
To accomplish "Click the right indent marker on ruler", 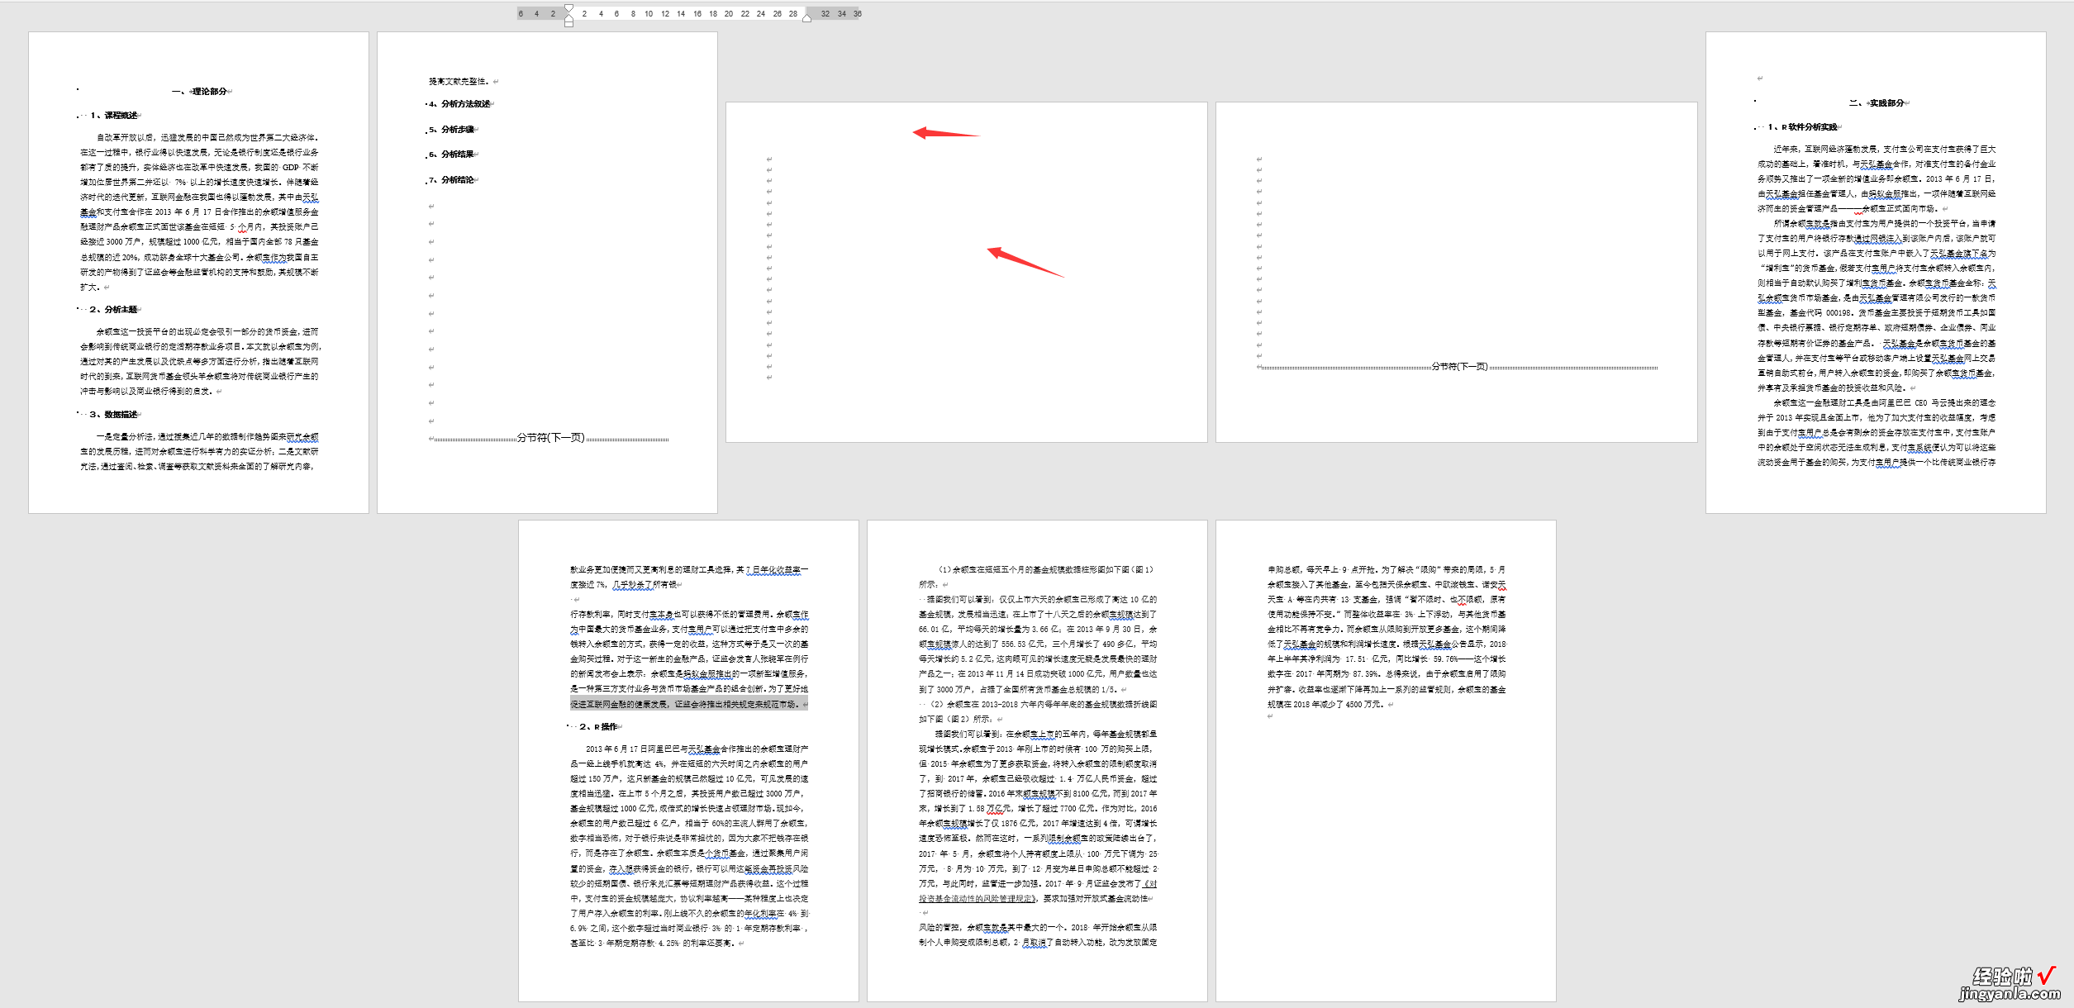I will (x=806, y=18).
